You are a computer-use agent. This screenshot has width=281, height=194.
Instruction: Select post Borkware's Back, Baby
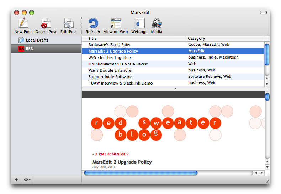(109, 45)
